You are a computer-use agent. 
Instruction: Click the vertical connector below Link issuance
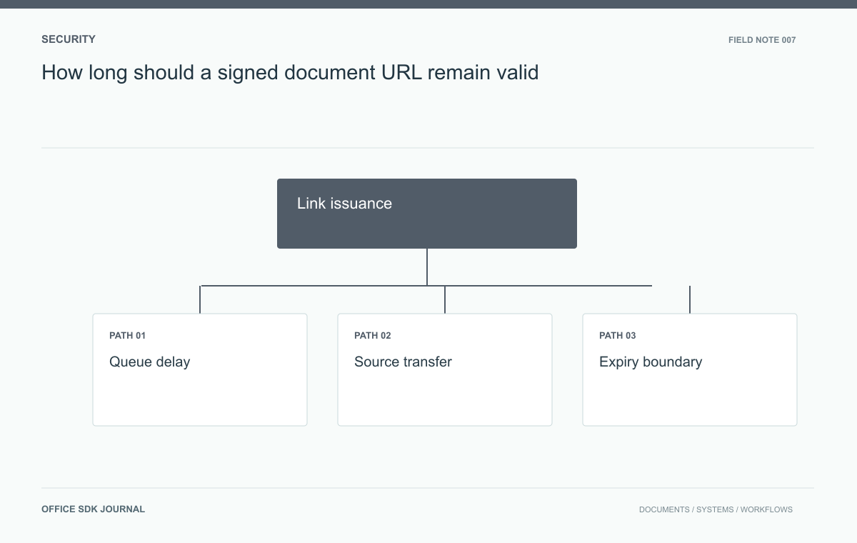(427, 267)
